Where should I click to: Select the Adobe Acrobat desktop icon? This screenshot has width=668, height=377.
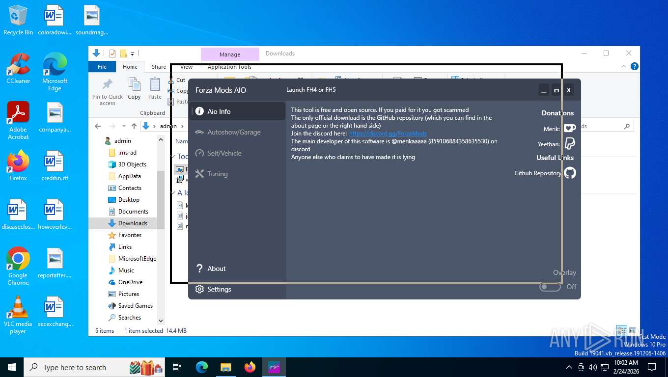(18, 120)
